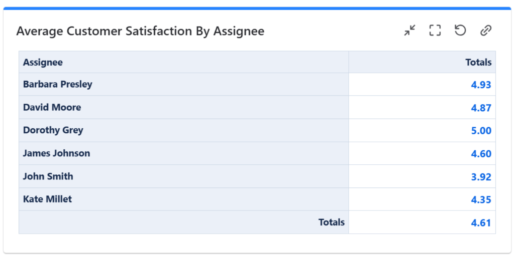Click the Average Customer Satisfaction gadget title
The width and height of the screenshot is (514, 256).
(x=140, y=31)
